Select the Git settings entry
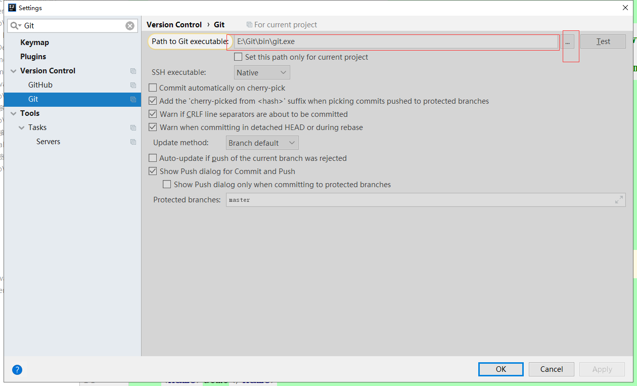Viewport: 637px width, 386px height. 72,99
